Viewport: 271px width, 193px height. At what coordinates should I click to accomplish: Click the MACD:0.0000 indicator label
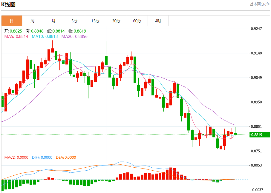(x=16, y=157)
